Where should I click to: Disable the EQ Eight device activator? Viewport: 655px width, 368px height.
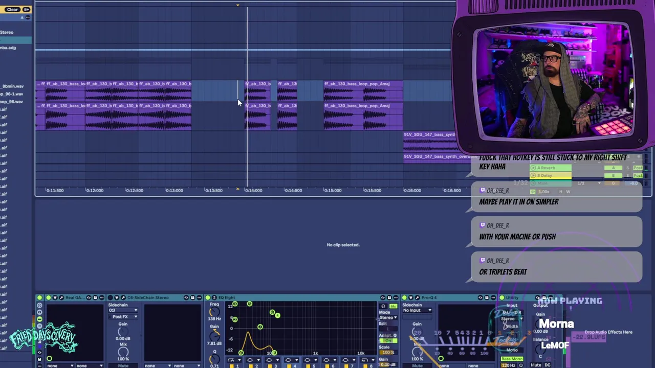[208, 297]
